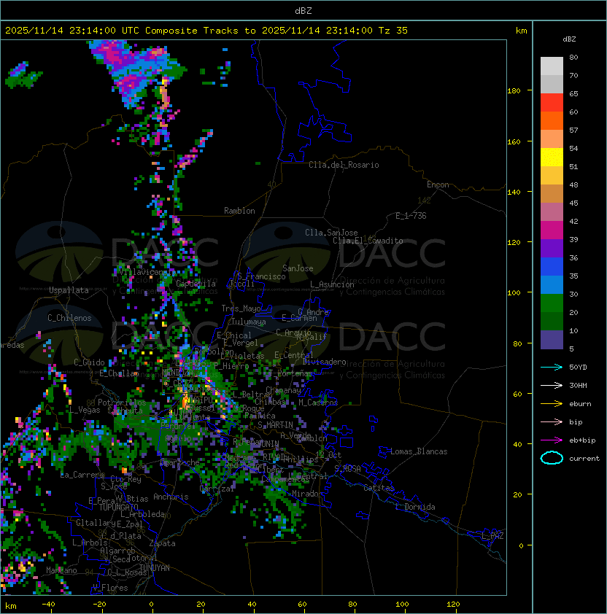
Task: Click the 'Clla.SanJose' map label
Action: (x=331, y=233)
